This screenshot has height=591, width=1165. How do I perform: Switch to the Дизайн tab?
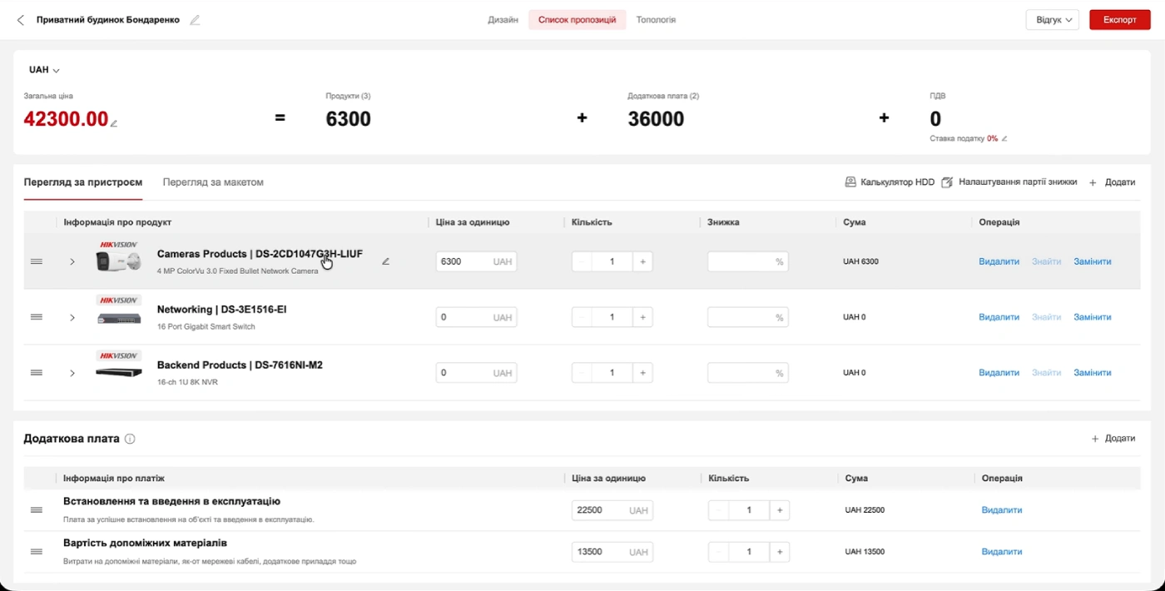[503, 20]
